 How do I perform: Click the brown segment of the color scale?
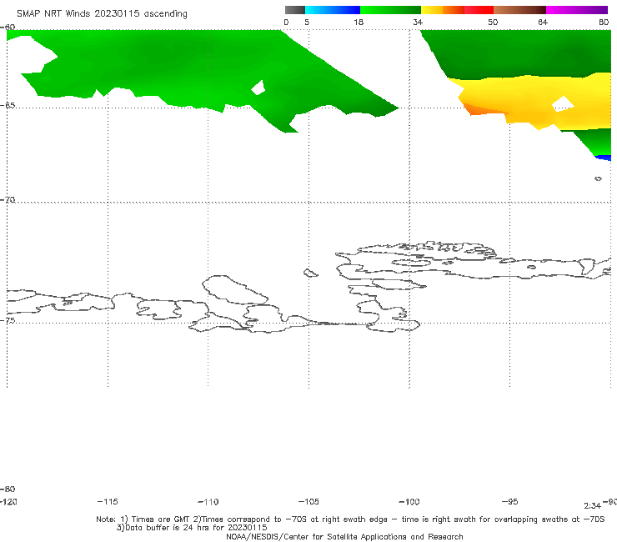[x=519, y=10]
